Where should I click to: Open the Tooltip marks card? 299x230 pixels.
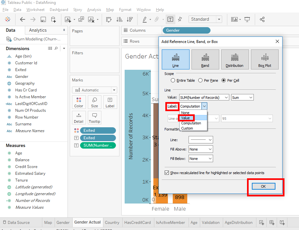[94, 118]
